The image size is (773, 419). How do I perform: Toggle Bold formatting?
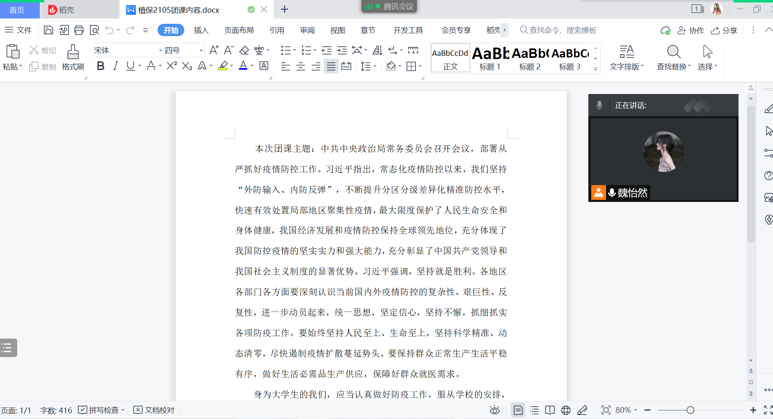(101, 66)
